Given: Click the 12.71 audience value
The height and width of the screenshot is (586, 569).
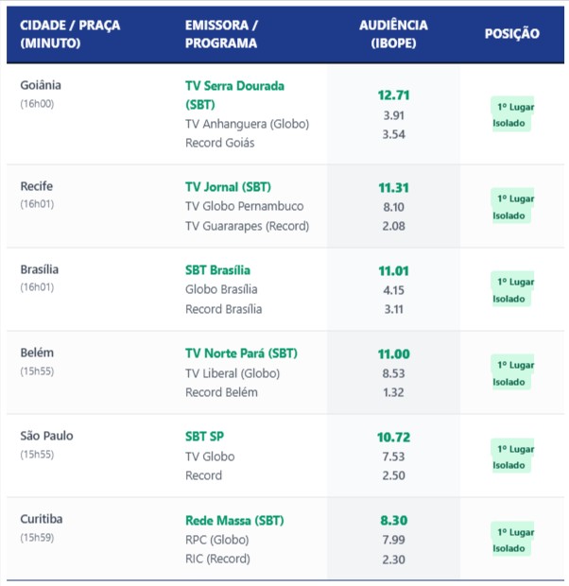Looking at the screenshot, I should coord(393,95).
